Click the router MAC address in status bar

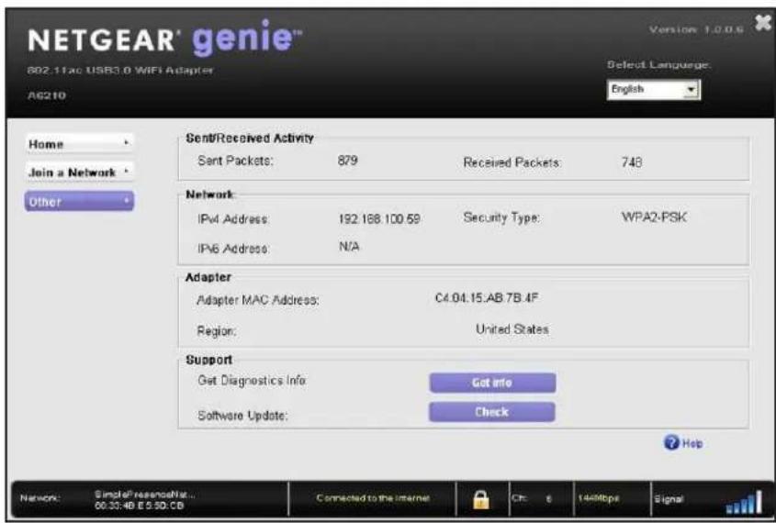(139, 506)
